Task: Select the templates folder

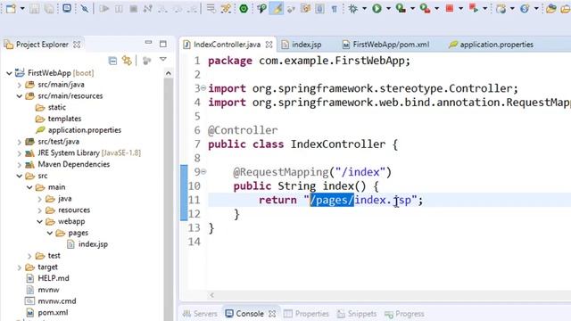Action: [x=64, y=119]
